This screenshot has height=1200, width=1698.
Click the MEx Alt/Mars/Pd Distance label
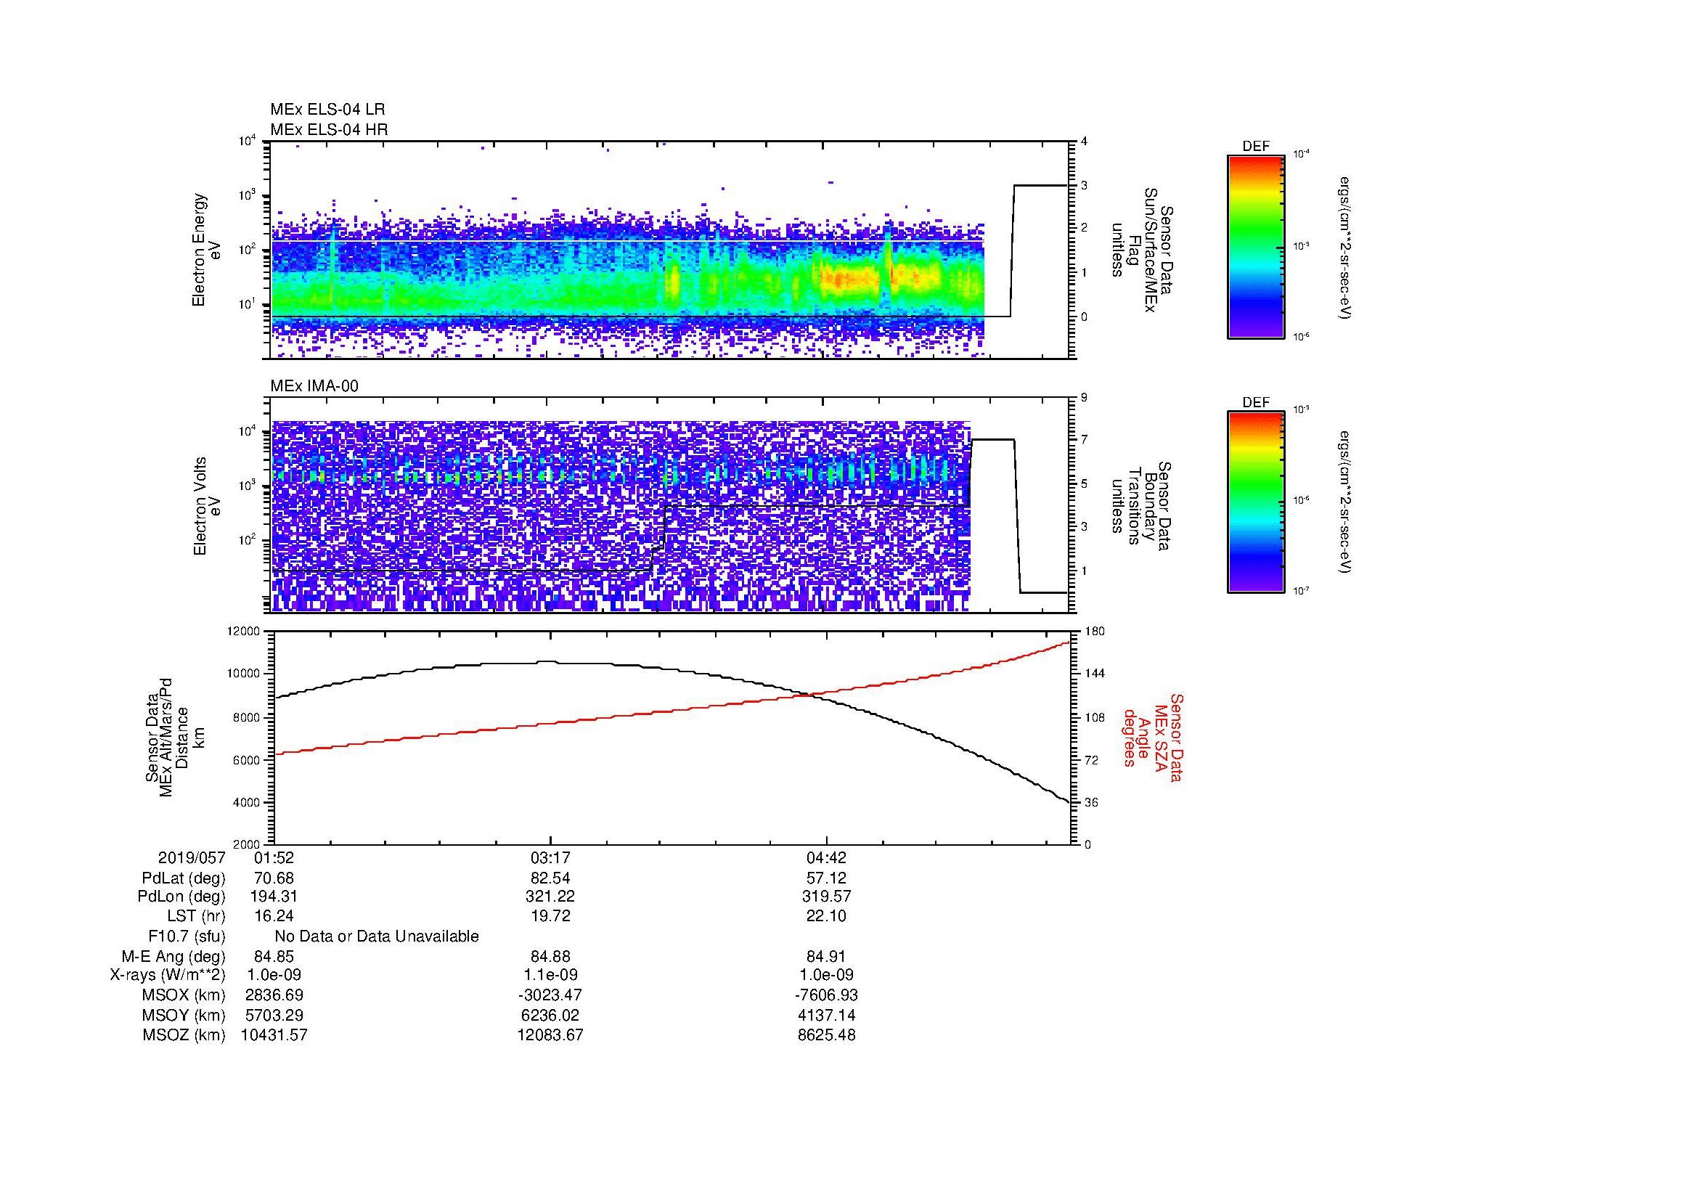(x=174, y=738)
